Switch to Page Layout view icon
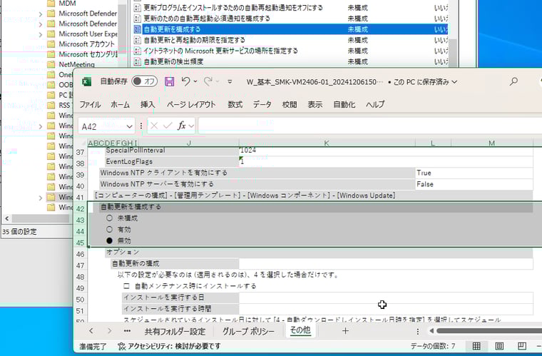Screen dimensions: 542x356 (x=499, y=346)
